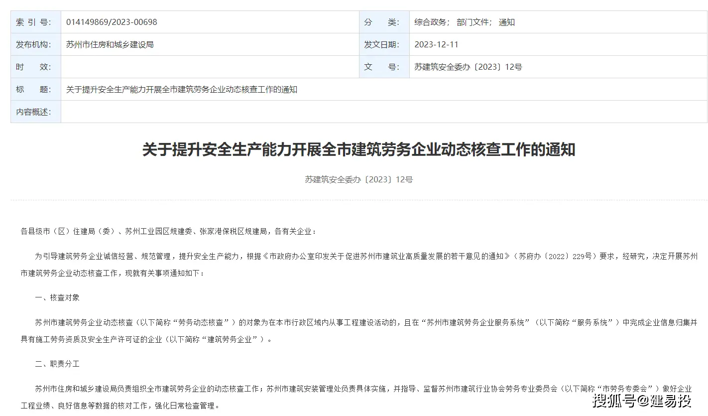Select the 发布机构 label cell

click(36, 44)
